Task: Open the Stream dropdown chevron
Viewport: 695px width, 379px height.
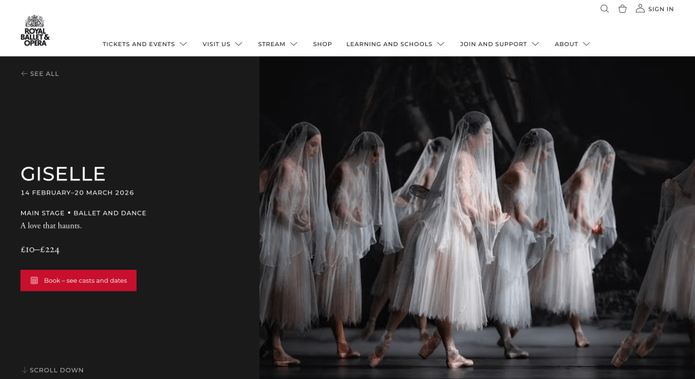Action: tap(293, 44)
